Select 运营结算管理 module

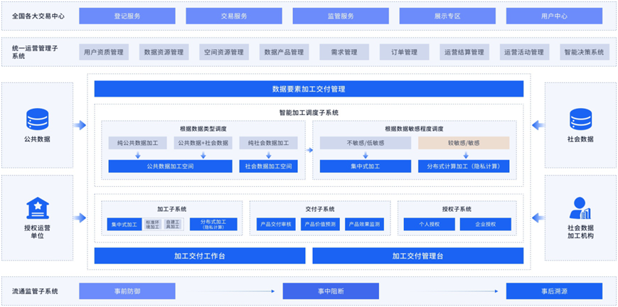(x=464, y=52)
